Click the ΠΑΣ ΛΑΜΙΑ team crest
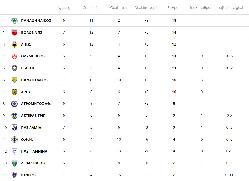249x181 pixels. pos(15,128)
